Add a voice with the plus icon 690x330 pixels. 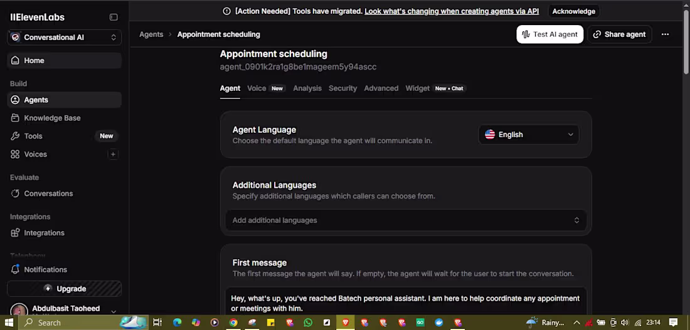click(113, 154)
